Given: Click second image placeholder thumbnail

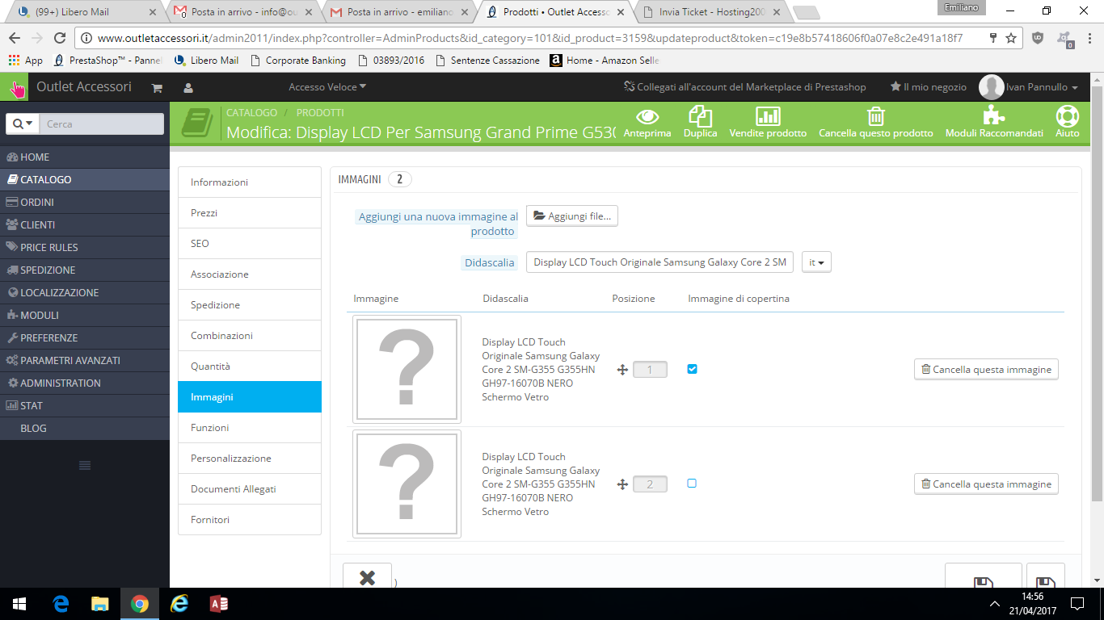Looking at the screenshot, I should [407, 484].
